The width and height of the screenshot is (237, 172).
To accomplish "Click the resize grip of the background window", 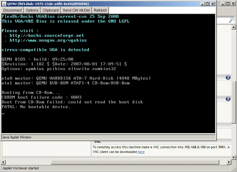I will [234, 169].
